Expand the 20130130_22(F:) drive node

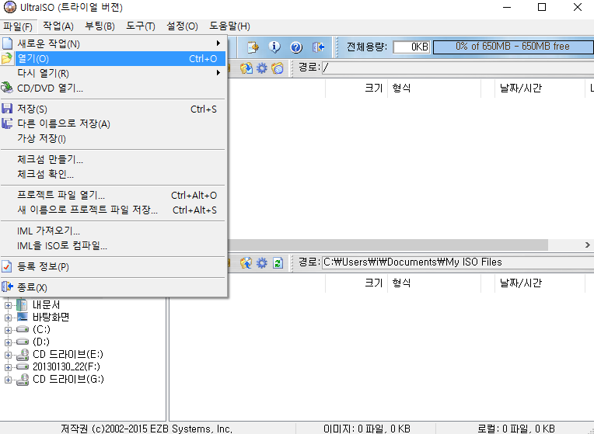click(x=8, y=367)
